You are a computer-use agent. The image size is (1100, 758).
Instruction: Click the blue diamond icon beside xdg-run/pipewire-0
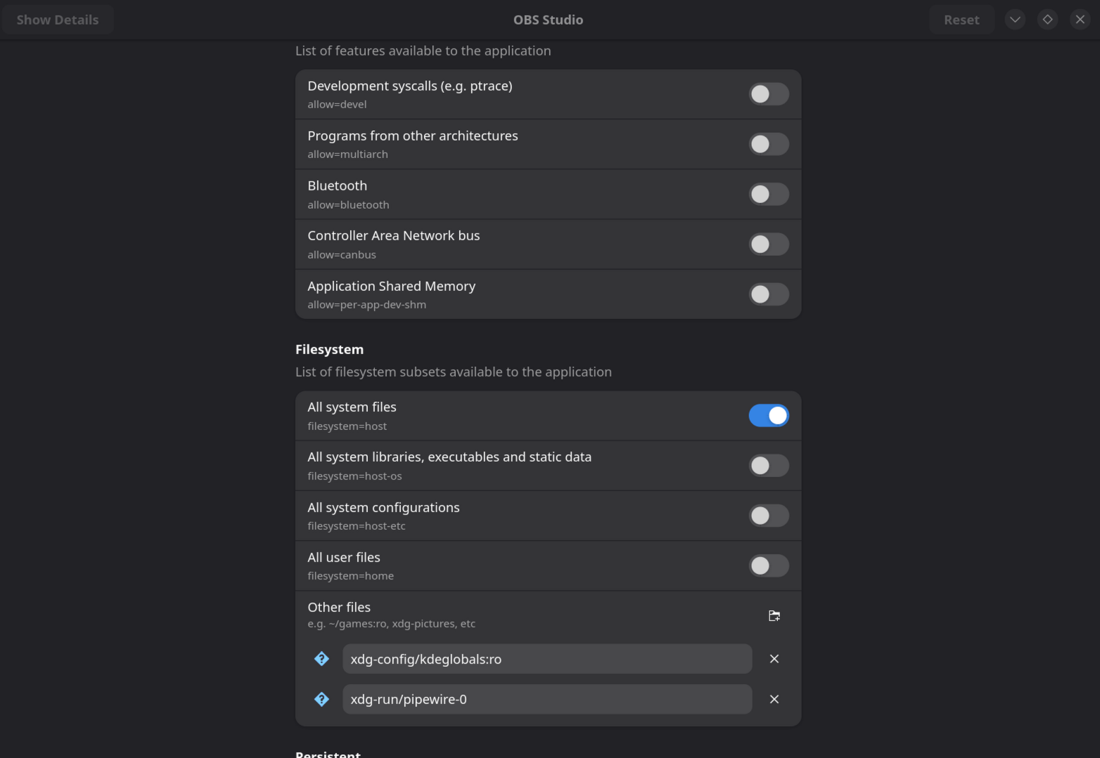tap(321, 699)
